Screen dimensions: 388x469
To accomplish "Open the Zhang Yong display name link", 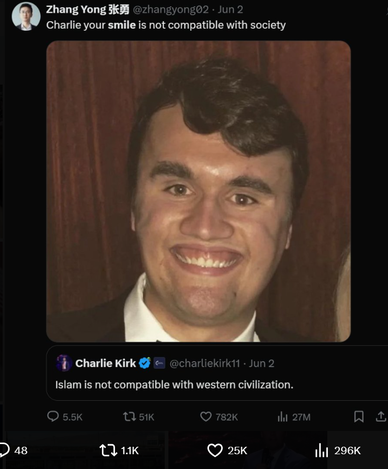I will coord(88,10).
